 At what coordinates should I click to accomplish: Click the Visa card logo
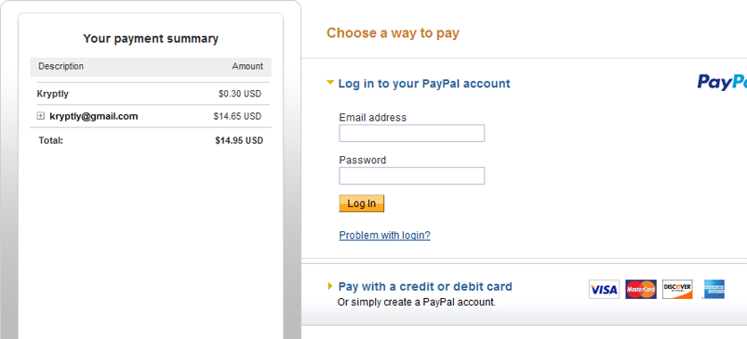click(x=604, y=289)
